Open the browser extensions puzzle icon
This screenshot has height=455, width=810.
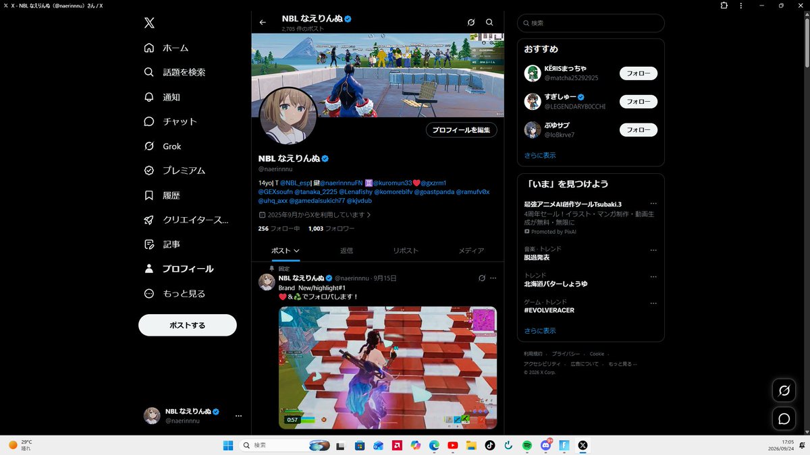pos(724,5)
